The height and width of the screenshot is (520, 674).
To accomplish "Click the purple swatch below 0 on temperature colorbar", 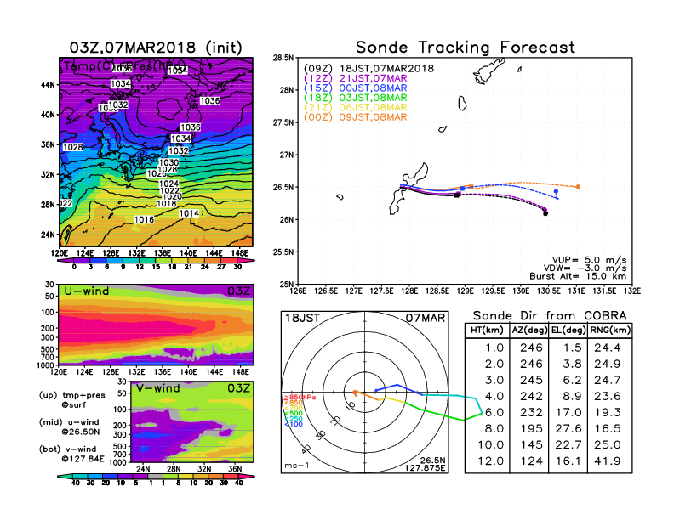I will [65, 261].
